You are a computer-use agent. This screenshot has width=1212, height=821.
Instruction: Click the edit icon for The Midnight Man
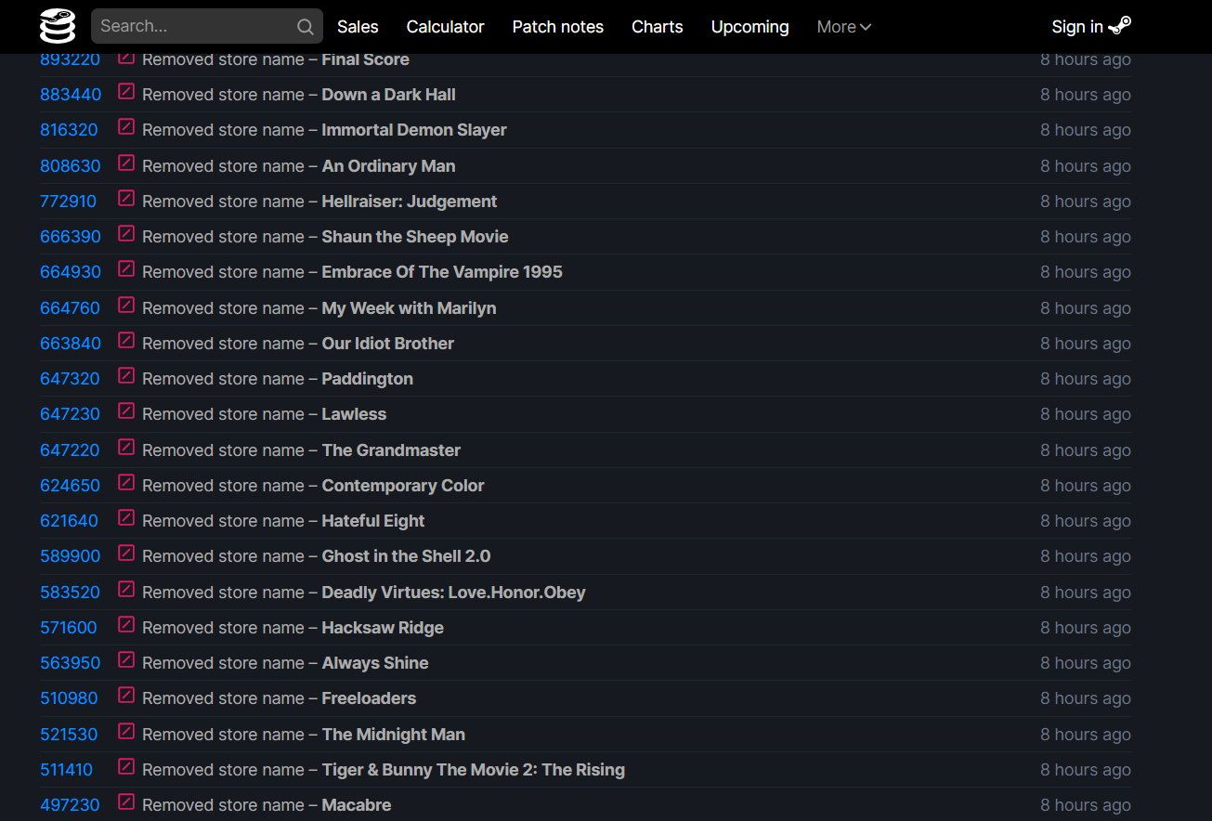pos(126,732)
